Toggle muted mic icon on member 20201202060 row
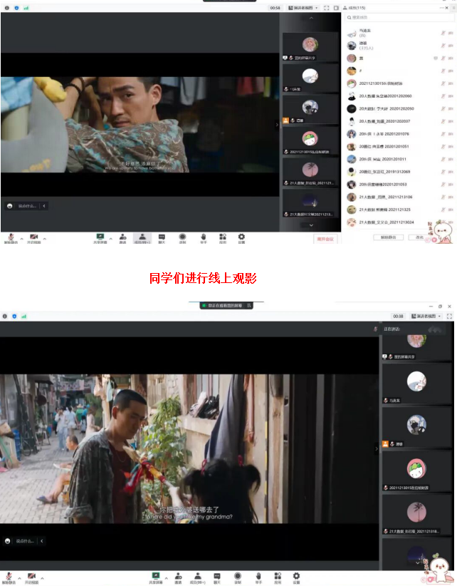 click(x=443, y=96)
